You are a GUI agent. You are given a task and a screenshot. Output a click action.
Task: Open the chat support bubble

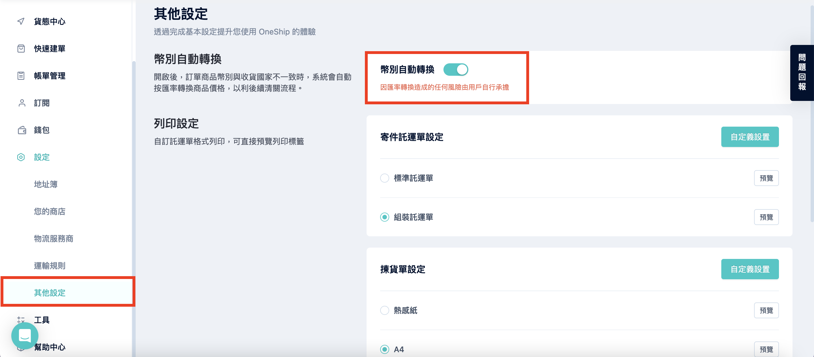point(25,336)
